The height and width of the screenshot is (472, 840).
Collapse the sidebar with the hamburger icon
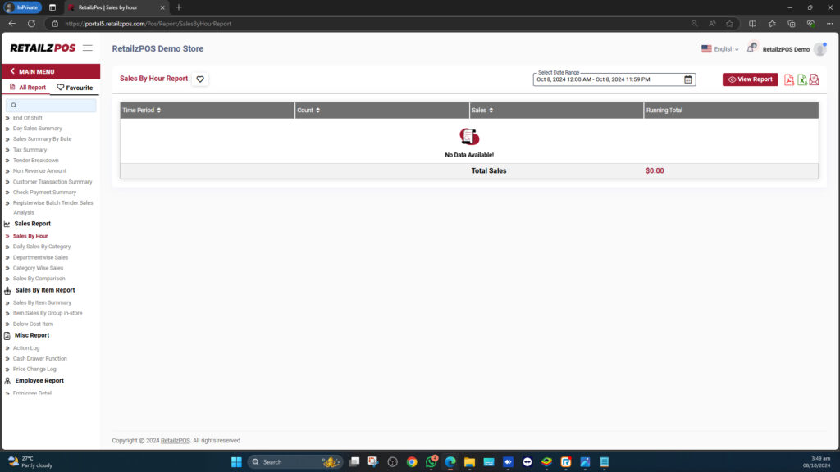click(x=87, y=48)
